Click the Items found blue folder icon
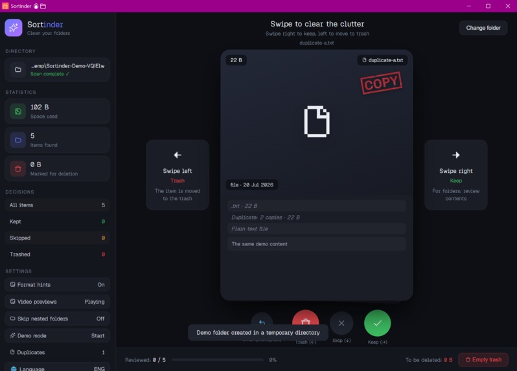This screenshot has width=517, height=371. coord(18,140)
